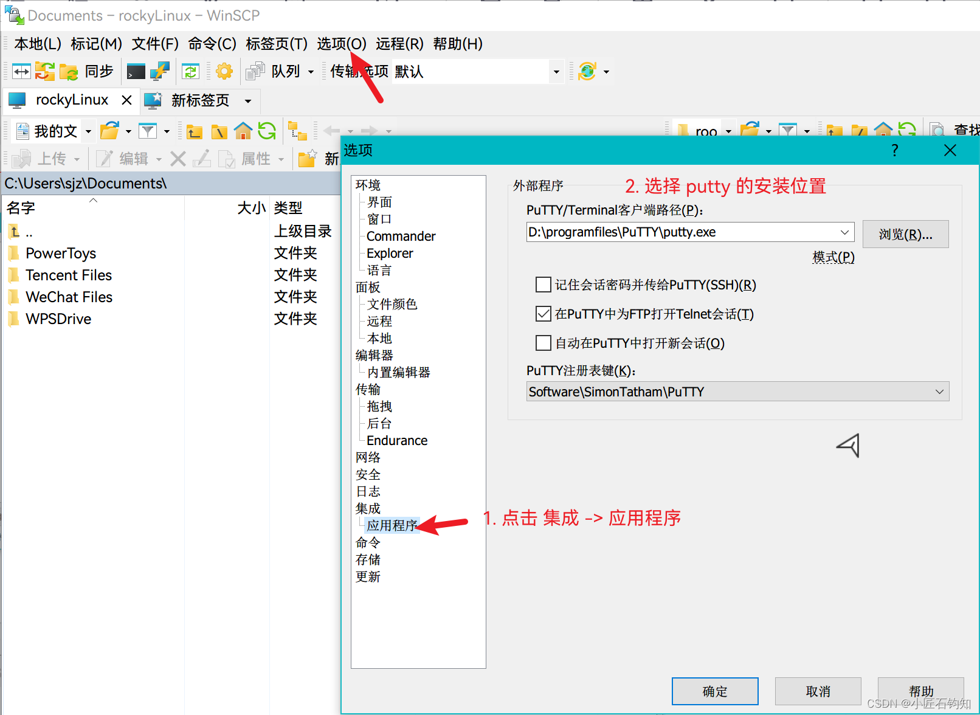The image size is (980, 715).
Task: Click the 浏览(R)... browse button
Action: pyautogui.click(x=905, y=234)
